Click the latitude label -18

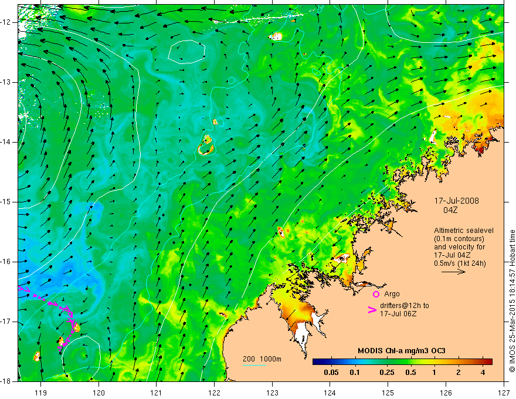pyautogui.click(x=6, y=381)
